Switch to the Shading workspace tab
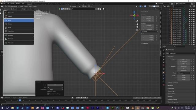The width and height of the screenshot is (196, 110). [67, 4]
